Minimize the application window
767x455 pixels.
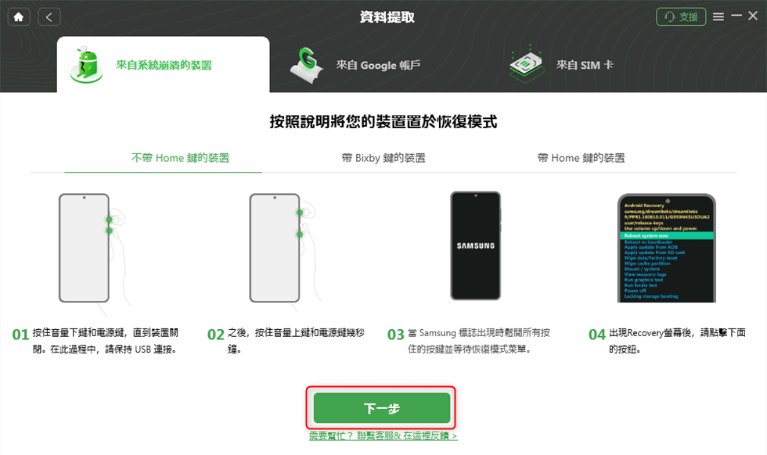pos(736,16)
